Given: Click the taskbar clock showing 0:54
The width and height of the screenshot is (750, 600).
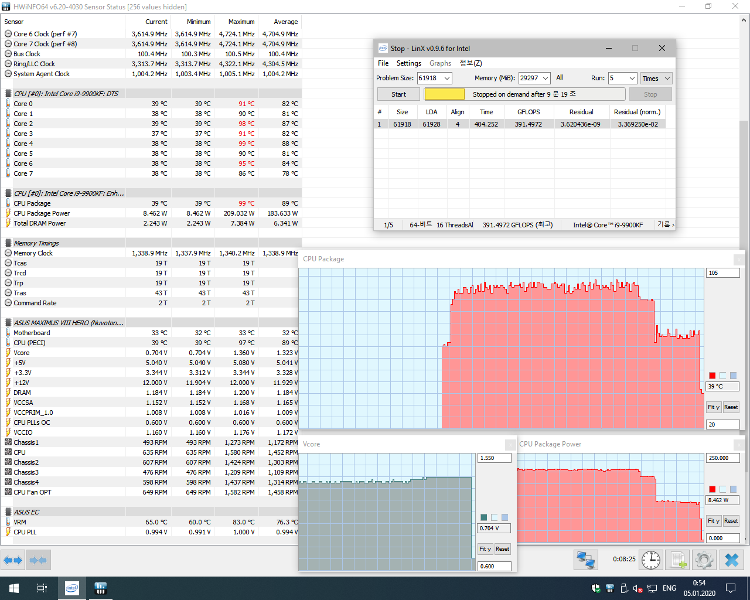Looking at the screenshot, I should pos(699,588).
